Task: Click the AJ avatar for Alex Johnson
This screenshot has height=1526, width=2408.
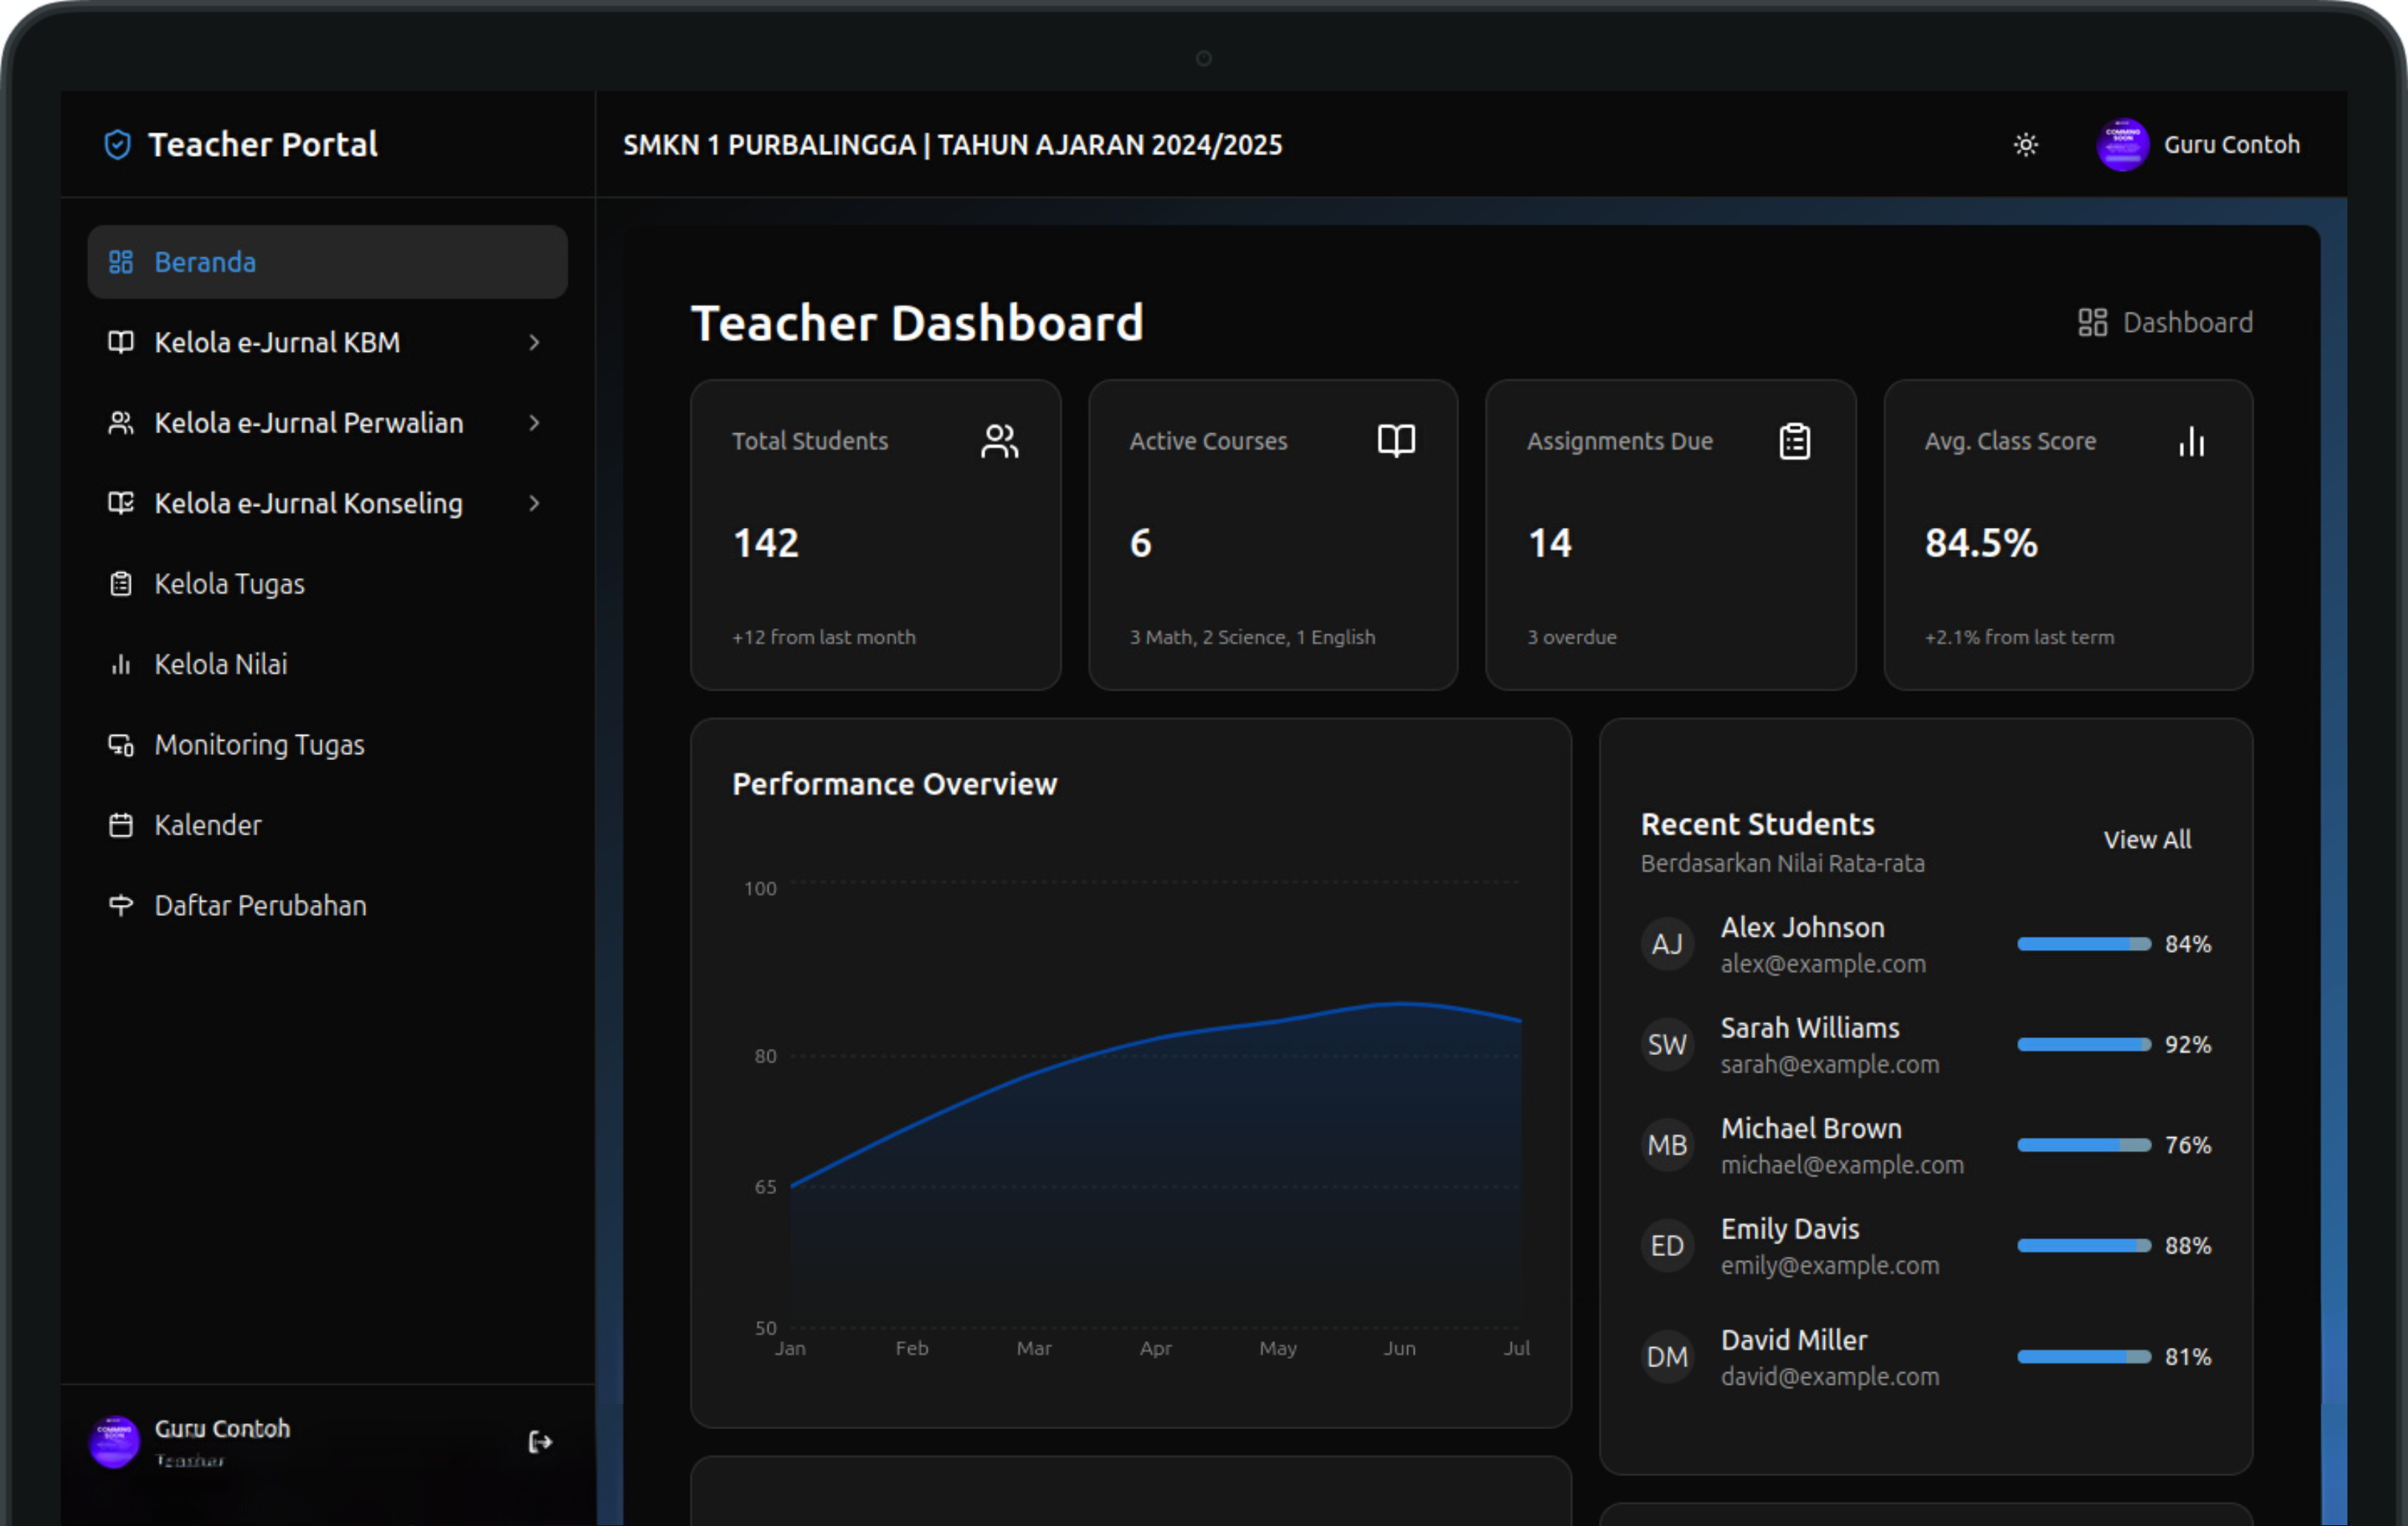Action: pos(1667,944)
